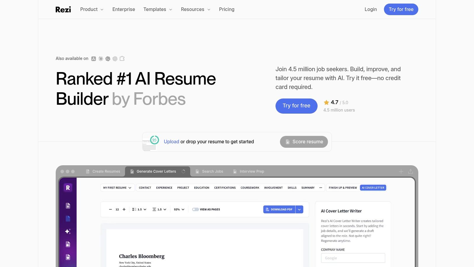
Task: Click the add tab plus icon
Action: pyautogui.click(x=401, y=171)
